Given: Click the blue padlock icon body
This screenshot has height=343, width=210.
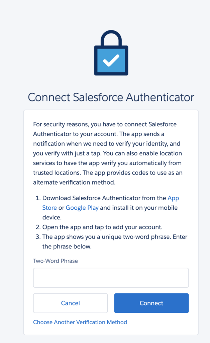Looking at the screenshot, I should coord(111,61).
